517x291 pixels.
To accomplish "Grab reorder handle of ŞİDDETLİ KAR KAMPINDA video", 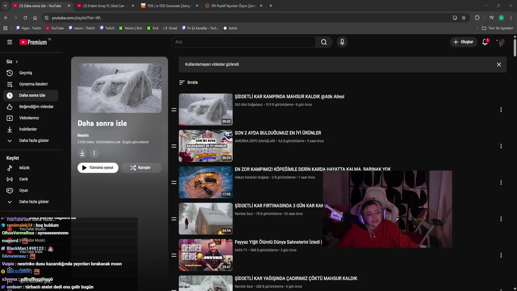I will (174, 110).
